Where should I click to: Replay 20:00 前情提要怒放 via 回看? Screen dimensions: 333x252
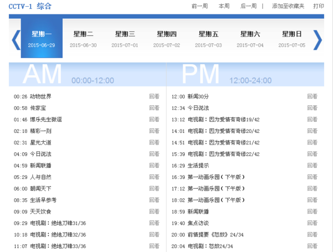[x=312, y=235]
